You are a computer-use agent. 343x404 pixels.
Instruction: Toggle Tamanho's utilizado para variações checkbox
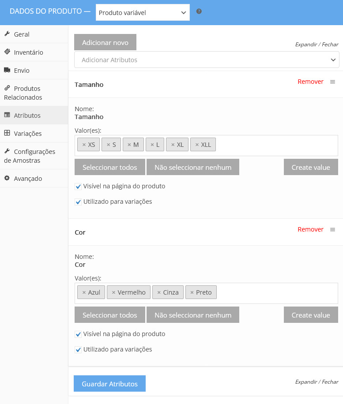[78, 202]
